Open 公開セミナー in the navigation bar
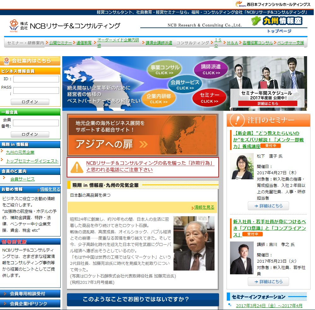 (x=60, y=43)
